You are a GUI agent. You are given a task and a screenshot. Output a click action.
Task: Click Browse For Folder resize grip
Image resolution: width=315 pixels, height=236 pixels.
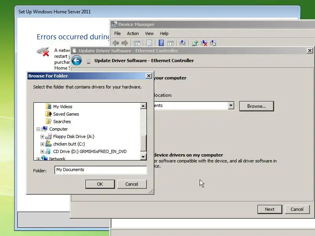151,191
